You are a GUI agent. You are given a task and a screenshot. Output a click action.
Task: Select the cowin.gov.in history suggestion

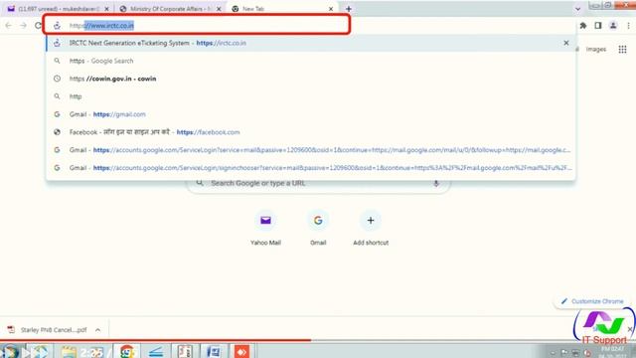pos(311,79)
